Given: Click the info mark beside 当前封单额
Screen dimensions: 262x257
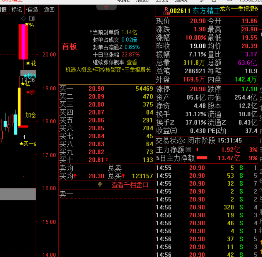Looking at the screenshot, I should pos(91,32).
